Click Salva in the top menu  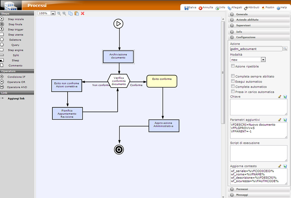tap(190, 8)
